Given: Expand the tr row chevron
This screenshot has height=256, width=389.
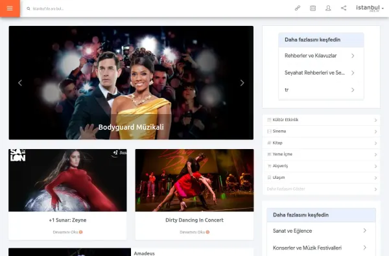Looking at the screenshot, I should click(x=353, y=90).
